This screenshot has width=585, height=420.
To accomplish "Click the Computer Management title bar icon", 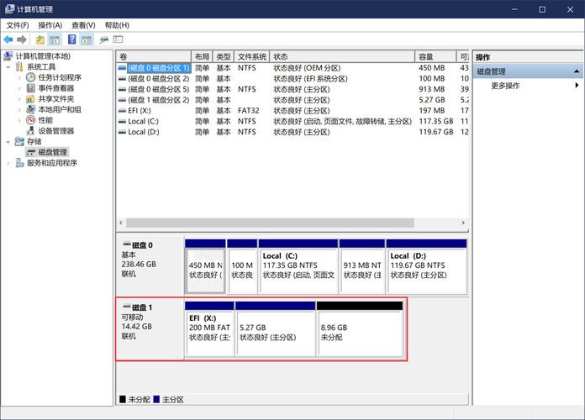I will pyautogui.click(x=10, y=9).
